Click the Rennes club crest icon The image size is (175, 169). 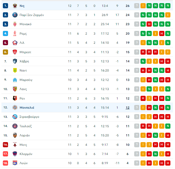[x=15, y=98]
